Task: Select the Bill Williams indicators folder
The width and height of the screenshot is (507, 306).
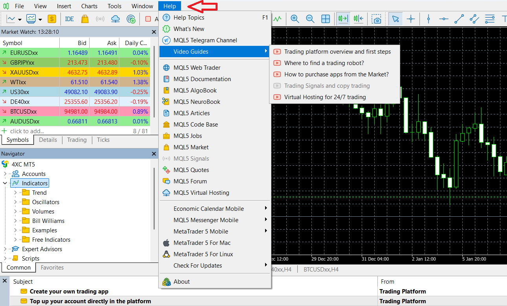Action: (x=48, y=221)
